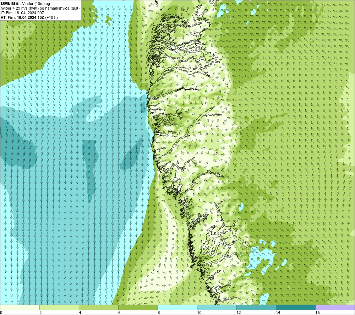Click the 0–2 m/s pale yellow color swatch
This screenshot has width=355, height=315.
[20, 307]
